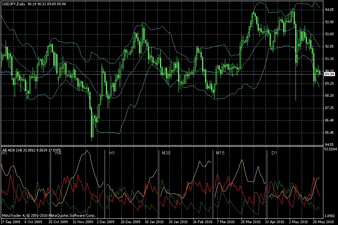This screenshot has height=225, width=338.
Task: Click the 25 Mar 2010 date label
Action: (x=250, y=222)
